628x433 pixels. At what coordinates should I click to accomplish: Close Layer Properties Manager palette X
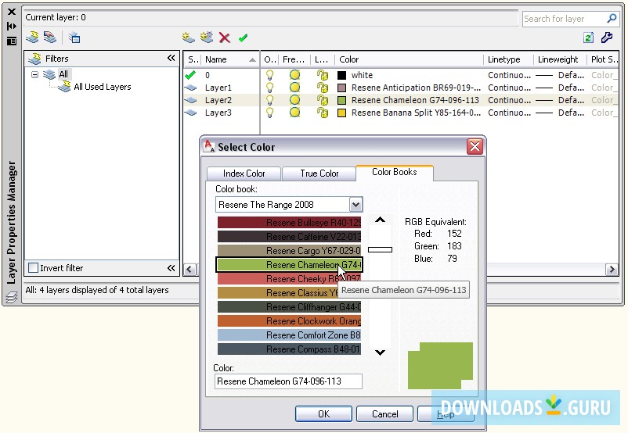(12, 12)
